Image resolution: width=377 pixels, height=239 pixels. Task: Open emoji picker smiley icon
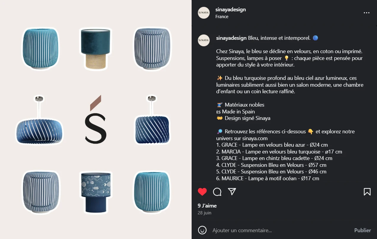(202, 230)
